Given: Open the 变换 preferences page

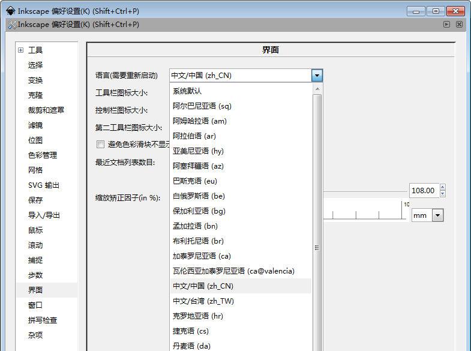Looking at the screenshot, I should pos(35,80).
